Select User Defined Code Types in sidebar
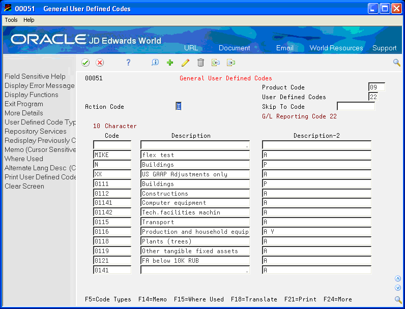Screen dimensions: 405x309 pyautogui.click(x=40, y=122)
